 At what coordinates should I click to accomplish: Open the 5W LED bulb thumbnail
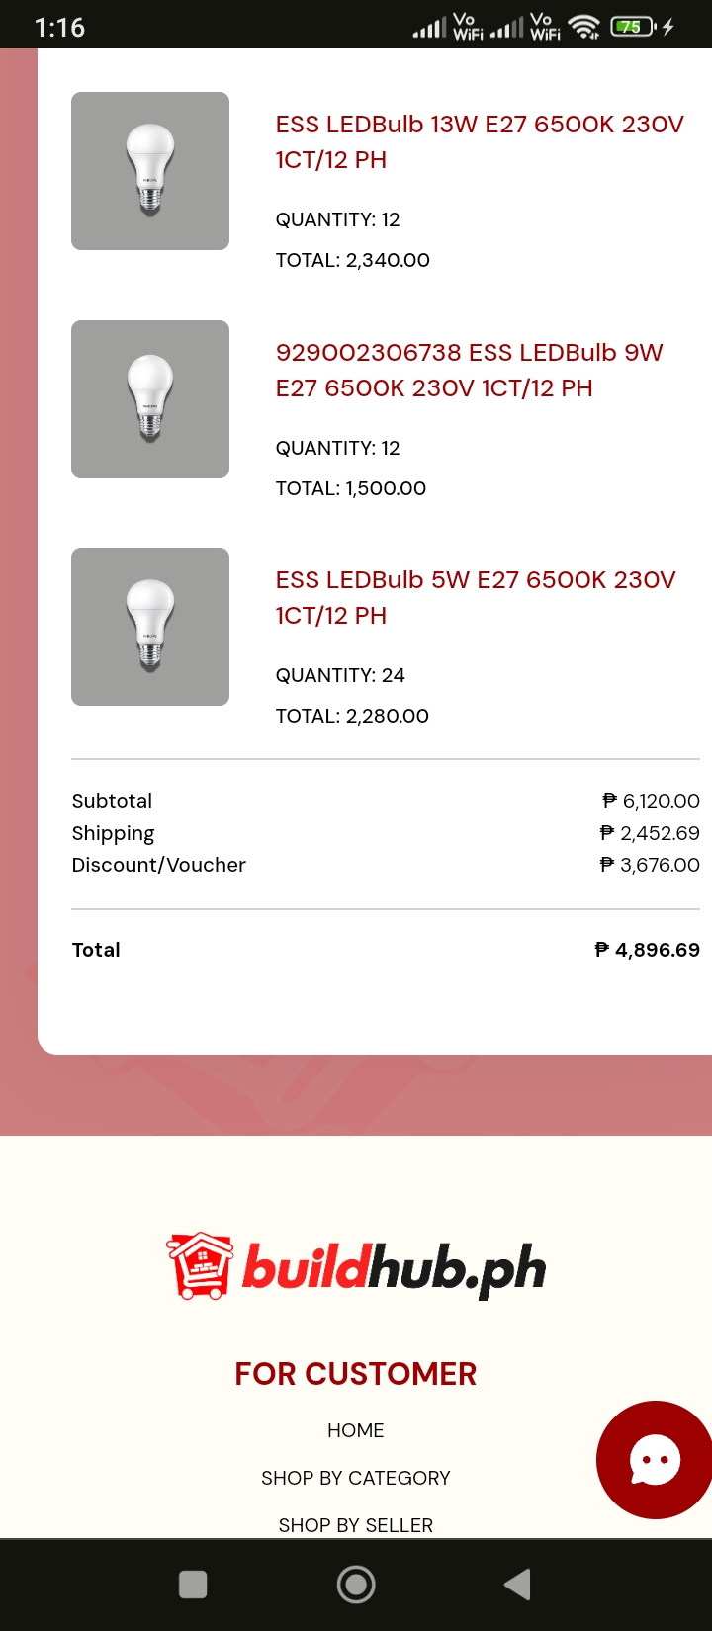point(150,627)
